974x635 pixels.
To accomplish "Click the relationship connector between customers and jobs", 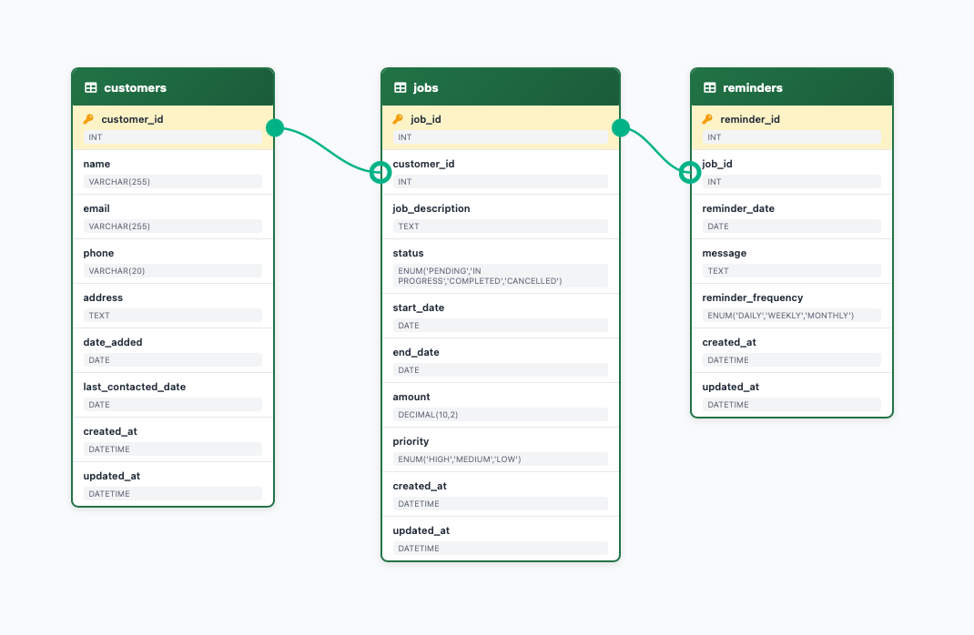I will (328, 150).
